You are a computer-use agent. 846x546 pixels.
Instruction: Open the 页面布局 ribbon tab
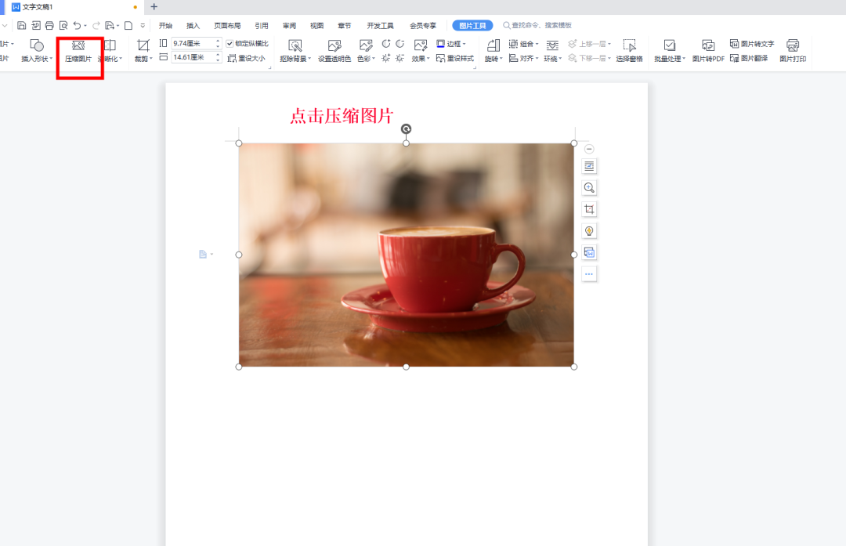(x=227, y=25)
